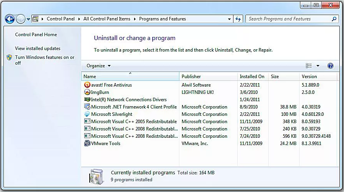
Task: Click install date 3/6/2010
Action: click(249, 92)
